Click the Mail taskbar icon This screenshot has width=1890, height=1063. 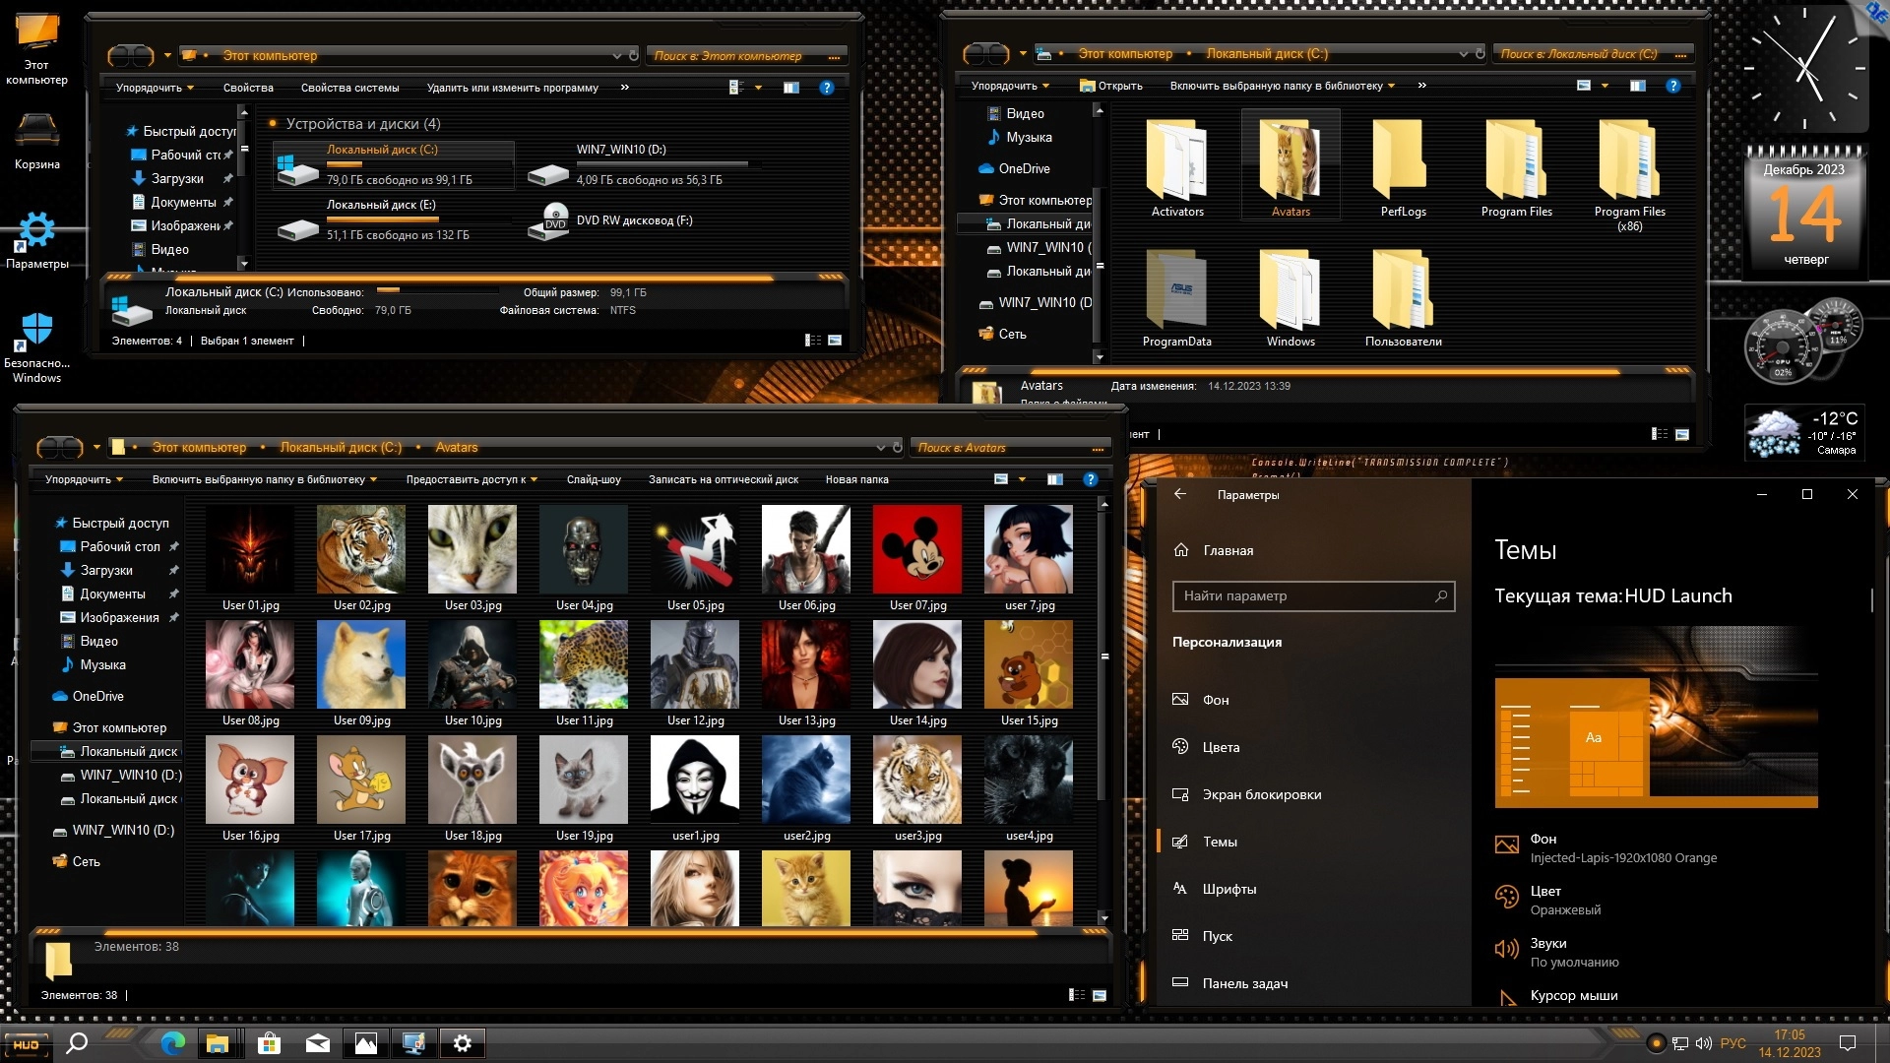(x=317, y=1043)
